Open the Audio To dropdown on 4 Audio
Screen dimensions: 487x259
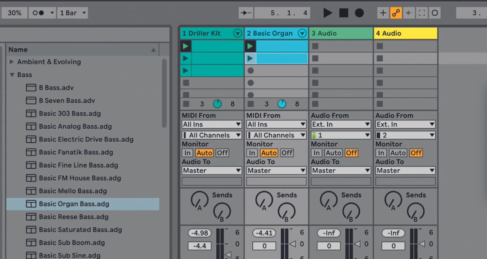tap(405, 171)
